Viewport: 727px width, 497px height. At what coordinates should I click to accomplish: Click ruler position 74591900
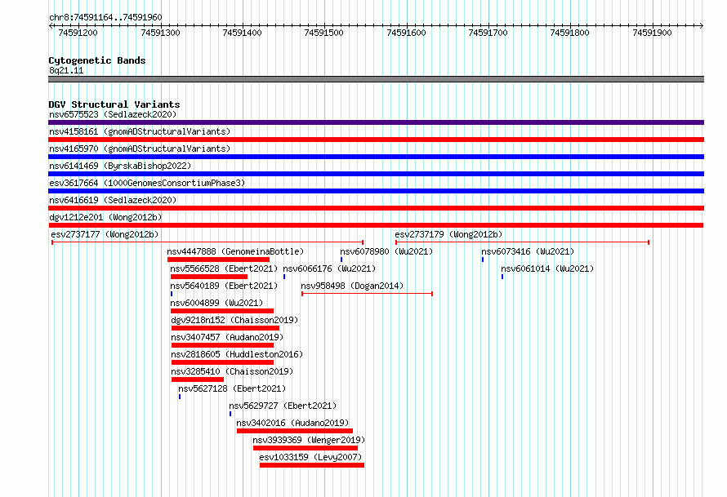pyautogui.click(x=652, y=33)
